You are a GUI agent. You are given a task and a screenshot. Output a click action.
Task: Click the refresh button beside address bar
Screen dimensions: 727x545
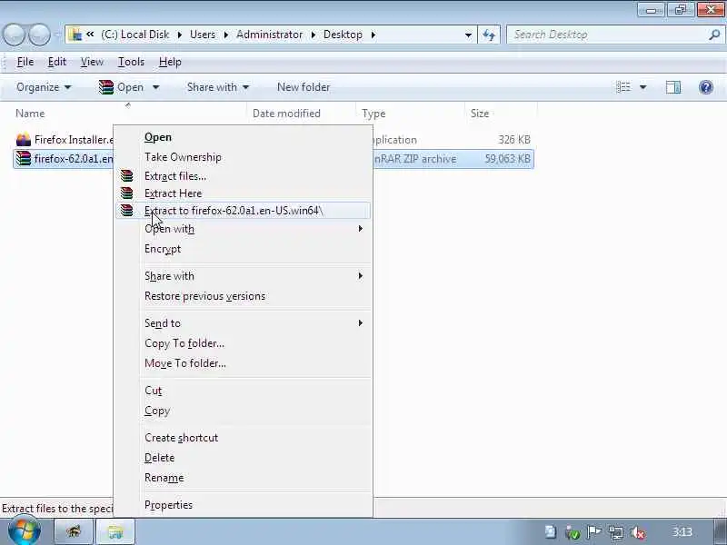[x=489, y=35]
